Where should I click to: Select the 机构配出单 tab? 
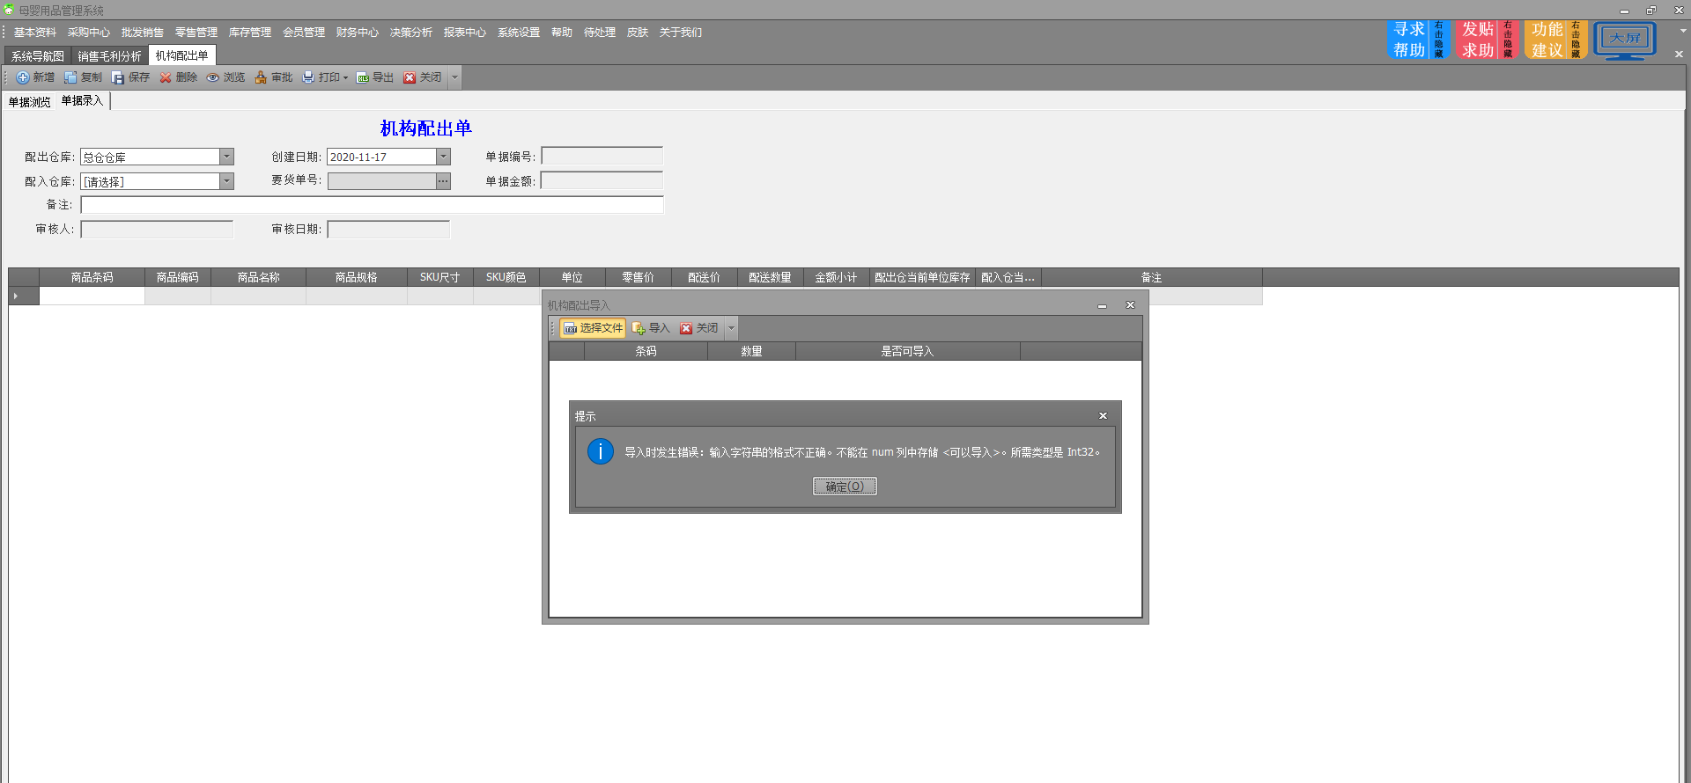182,55
